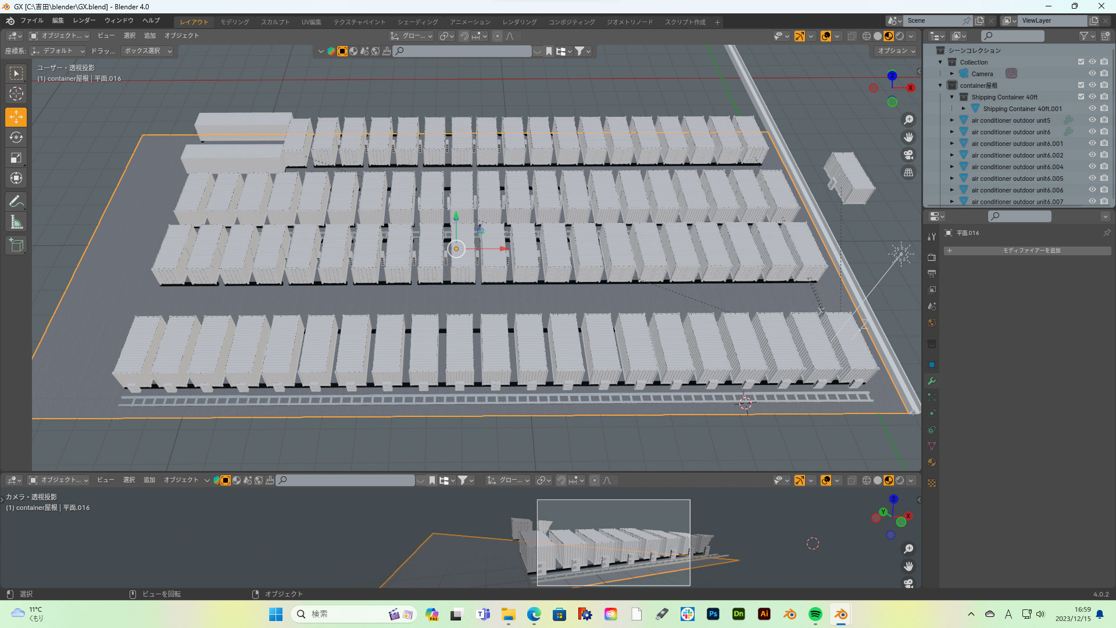Open ボックス選択 selection mode dropdown

(148, 51)
